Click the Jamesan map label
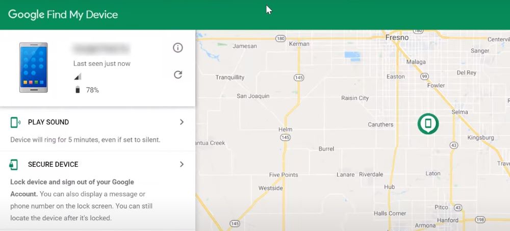 245,46
